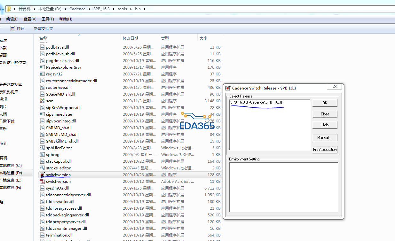395x241 pixels.
Task: Select file tddcsvwriter.dll
Action: (60, 201)
